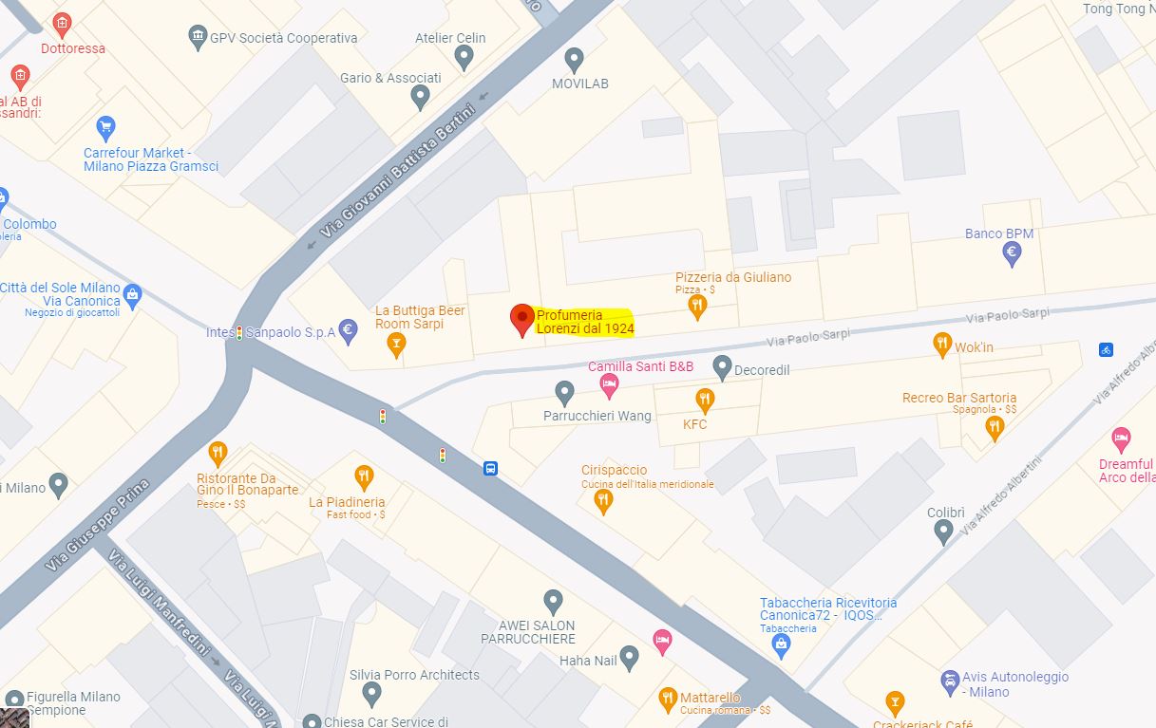Click the Tabaccheria Ricevitoria shopping bag icon

781,646
